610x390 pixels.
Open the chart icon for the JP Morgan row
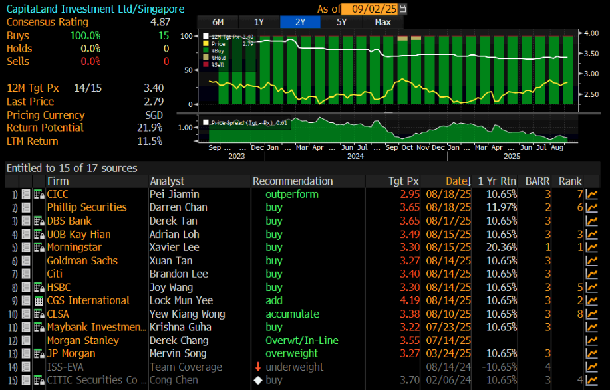[x=591, y=353]
